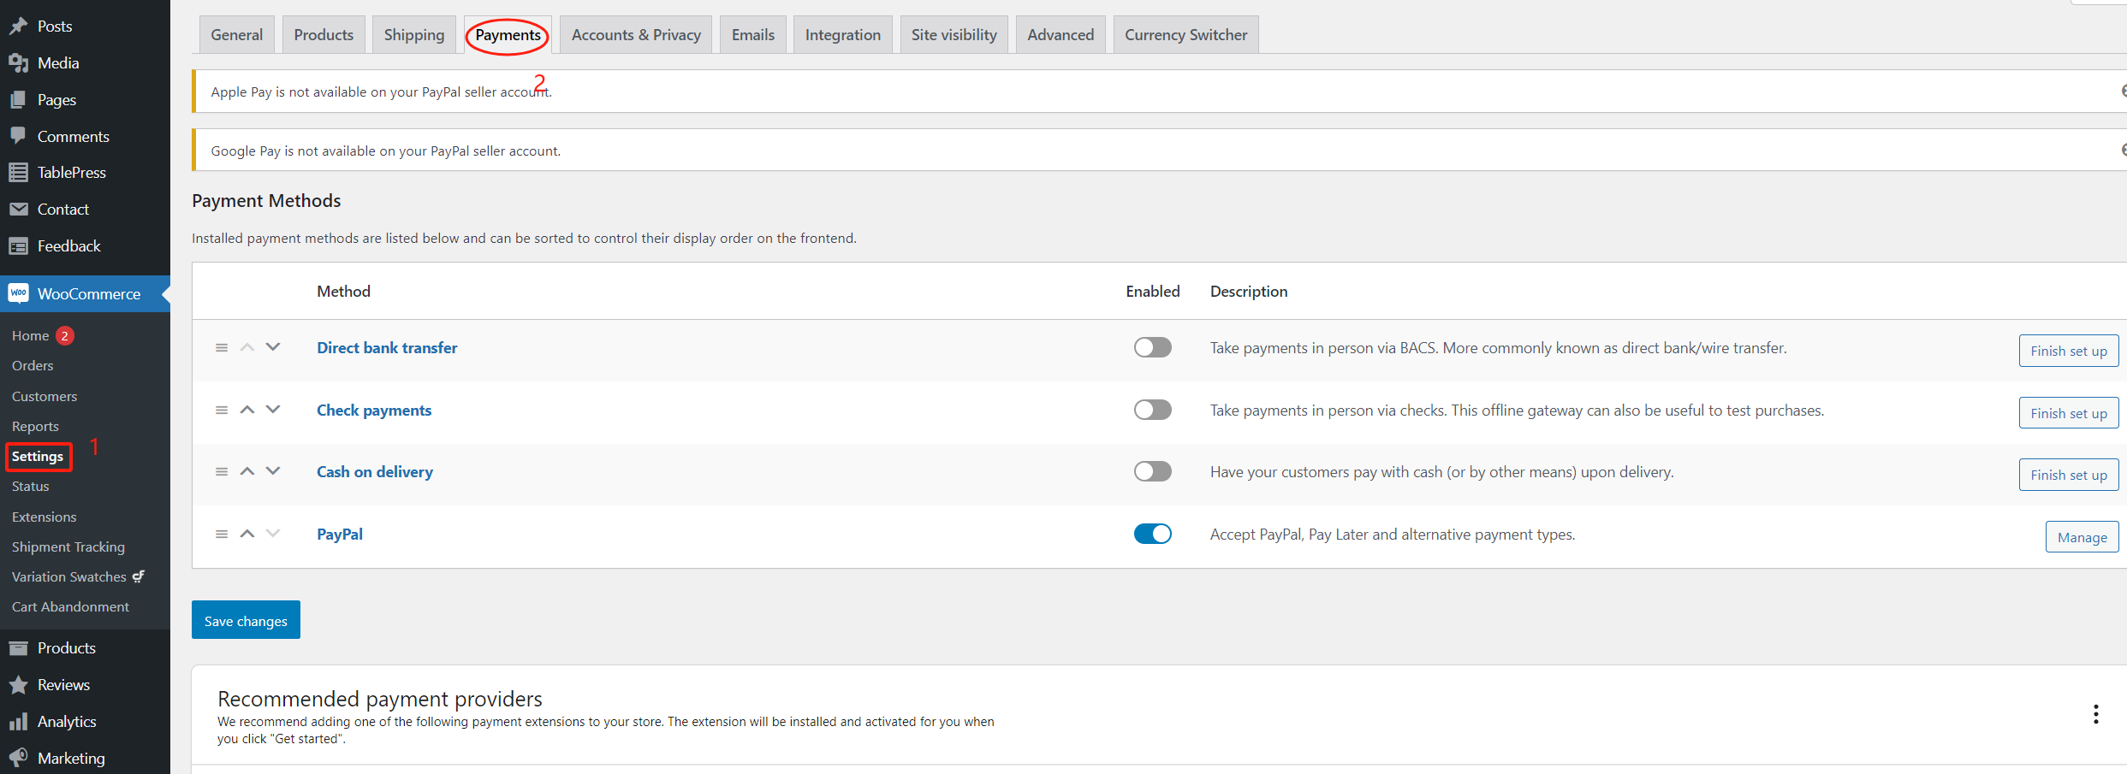Click the Products box icon in the sidebar

[x=18, y=648]
